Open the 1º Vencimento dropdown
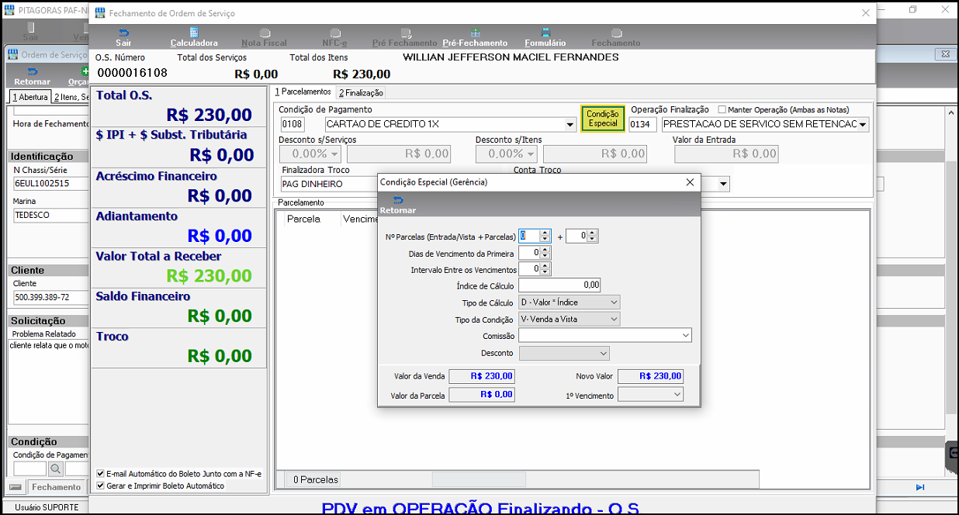959x515 pixels. point(677,396)
